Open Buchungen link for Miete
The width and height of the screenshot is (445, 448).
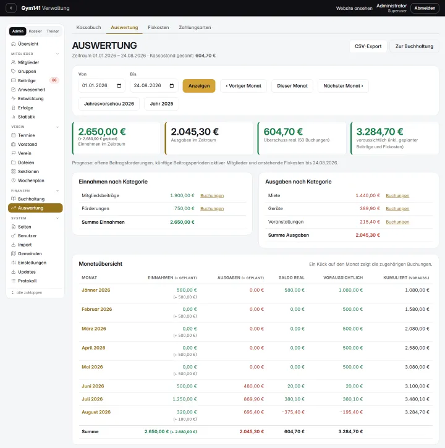[397, 196]
